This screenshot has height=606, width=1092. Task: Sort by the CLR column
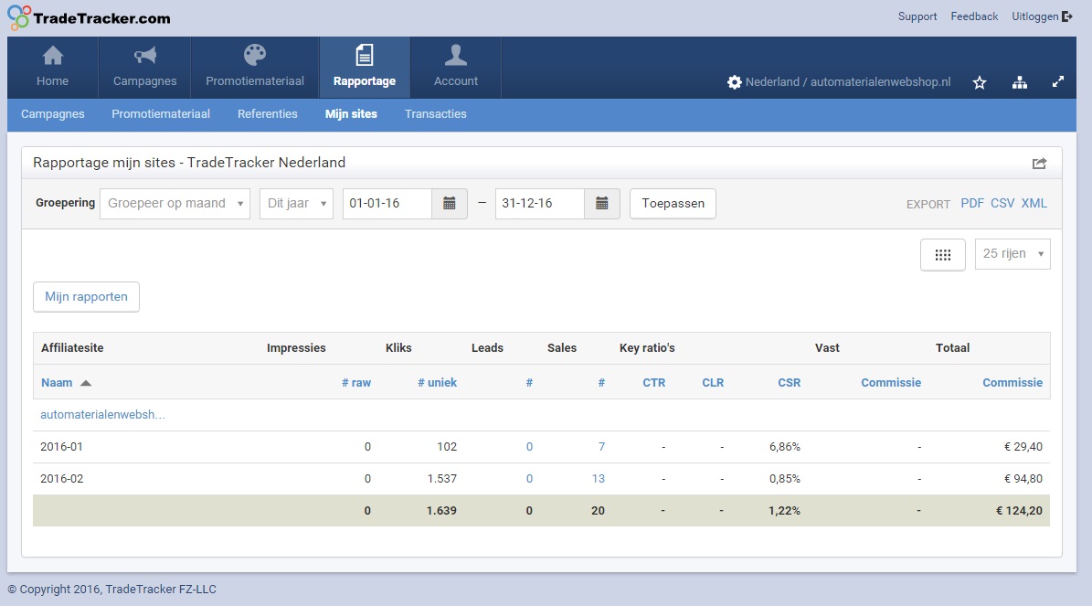[713, 383]
